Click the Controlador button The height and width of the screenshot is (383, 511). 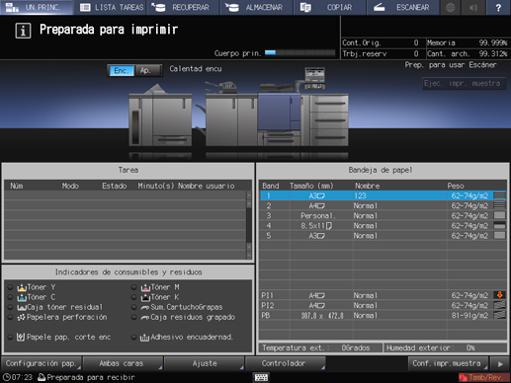(286, 363)
